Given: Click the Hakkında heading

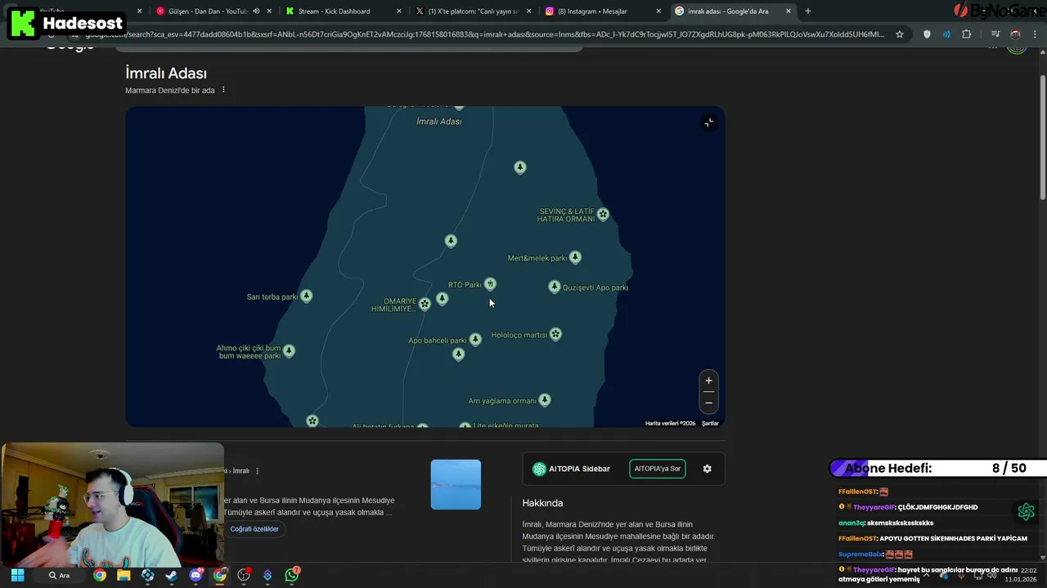Looking at the screenshot, I should click(x=542, y=503).
